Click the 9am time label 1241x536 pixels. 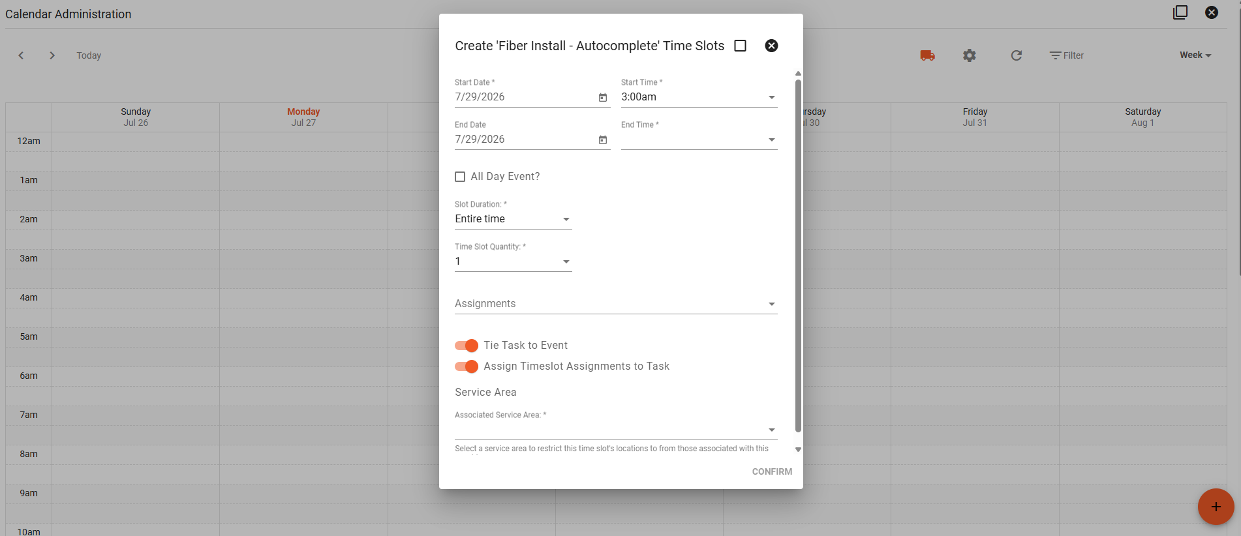coord(29,493)
